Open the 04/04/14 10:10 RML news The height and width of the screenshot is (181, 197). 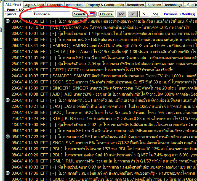[100, 161]
